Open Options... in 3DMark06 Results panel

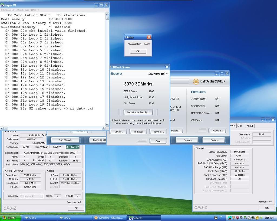tap(218, 131)
